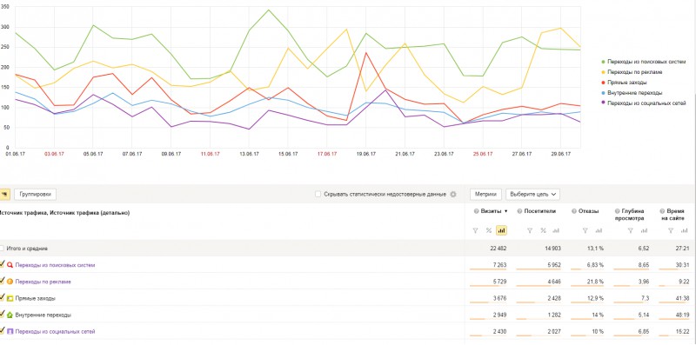Uncheck Прямые заходы row checkbox

pos(3,297)
